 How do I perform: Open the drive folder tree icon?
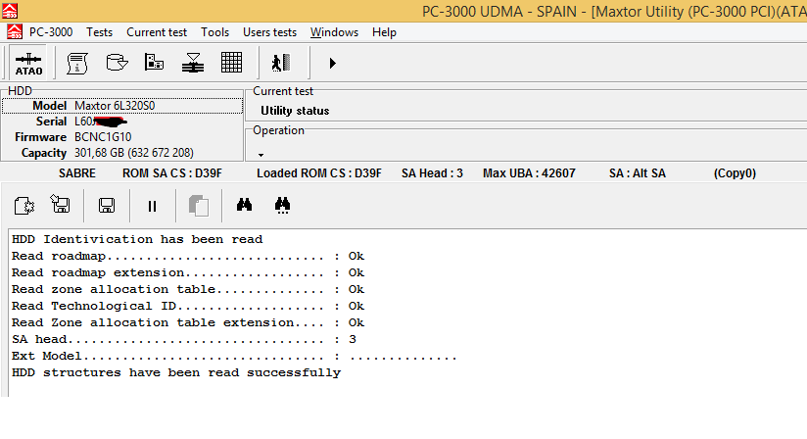tap(154, 63)
